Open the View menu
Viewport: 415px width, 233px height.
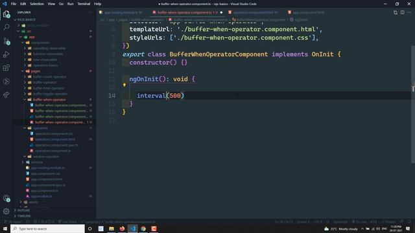click(x=51, y=4)
